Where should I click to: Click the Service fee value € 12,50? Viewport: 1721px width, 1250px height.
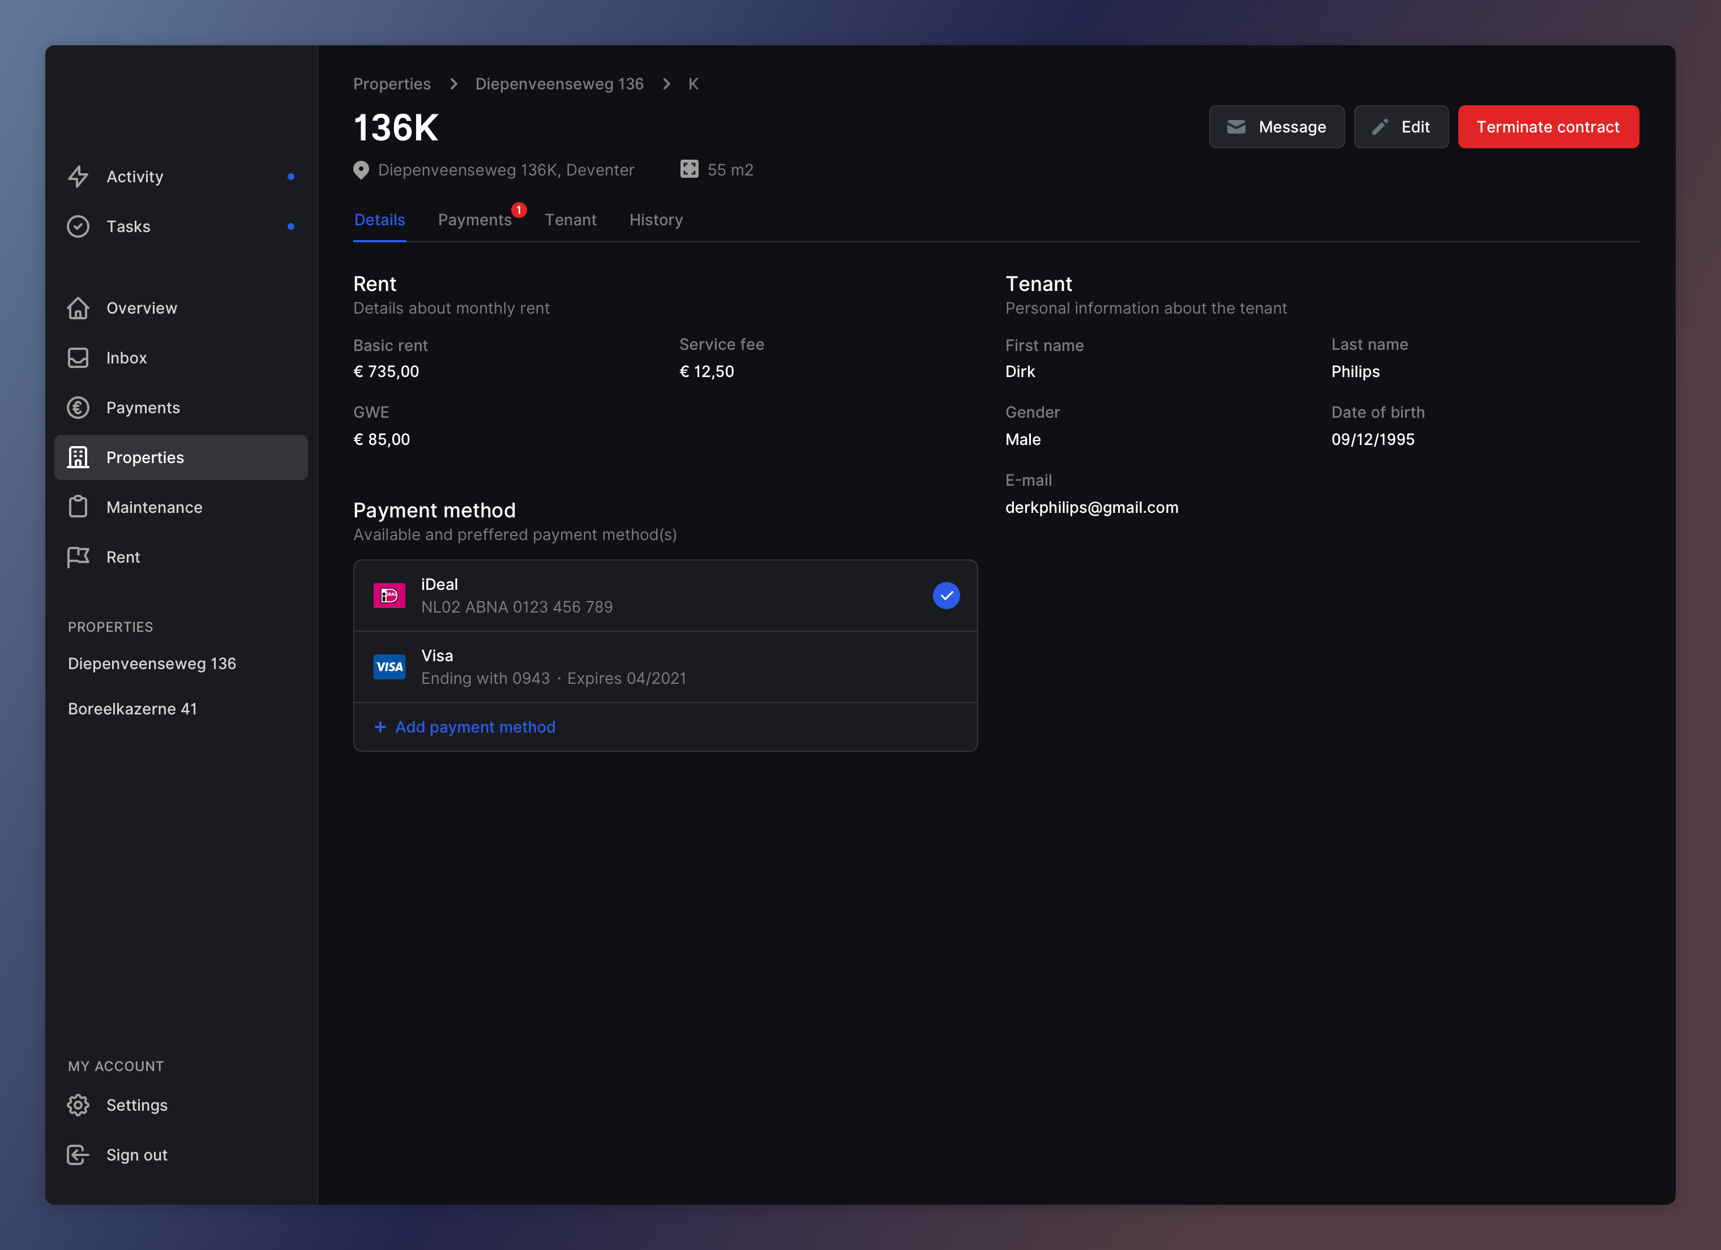pos(707,372)
